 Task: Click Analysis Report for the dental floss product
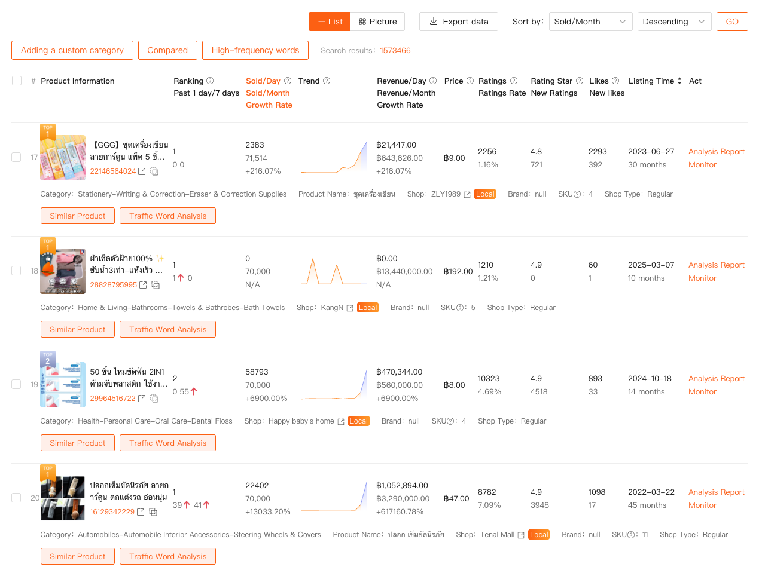click(716, 378)
